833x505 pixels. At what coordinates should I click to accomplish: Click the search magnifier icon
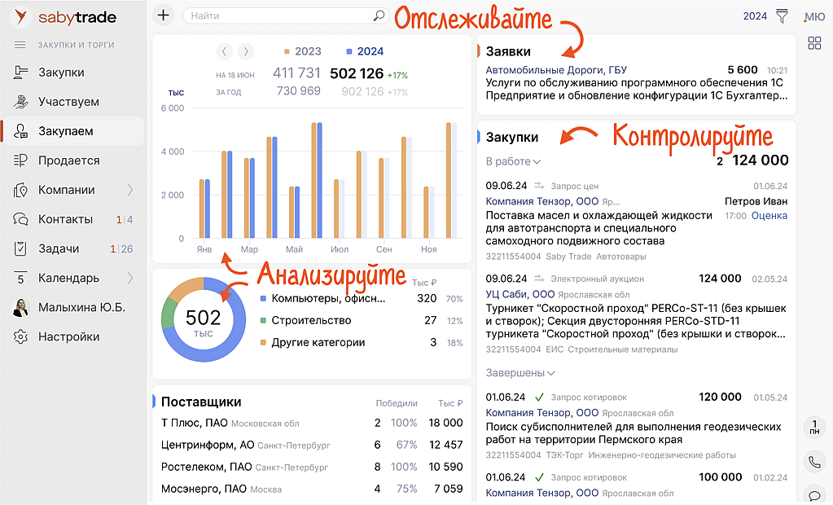pos(379,15)
